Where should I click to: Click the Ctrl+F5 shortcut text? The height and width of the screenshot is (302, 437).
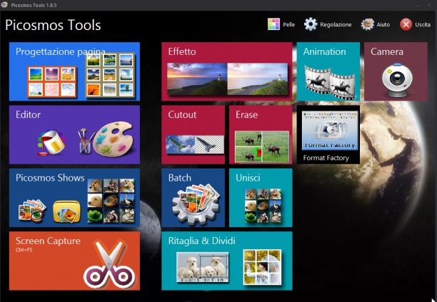(x=24, y=250)
